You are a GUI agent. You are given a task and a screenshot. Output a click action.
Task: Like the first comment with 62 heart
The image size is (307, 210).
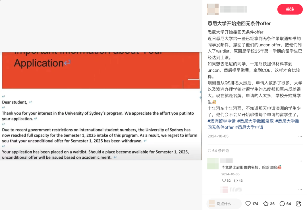pyautogui.click(x=224, y=180)
